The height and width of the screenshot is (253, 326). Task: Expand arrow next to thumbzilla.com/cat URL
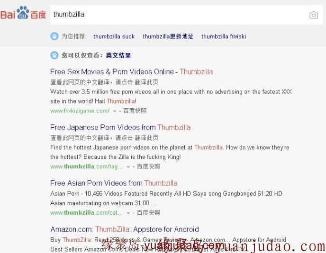coord(128,213)
